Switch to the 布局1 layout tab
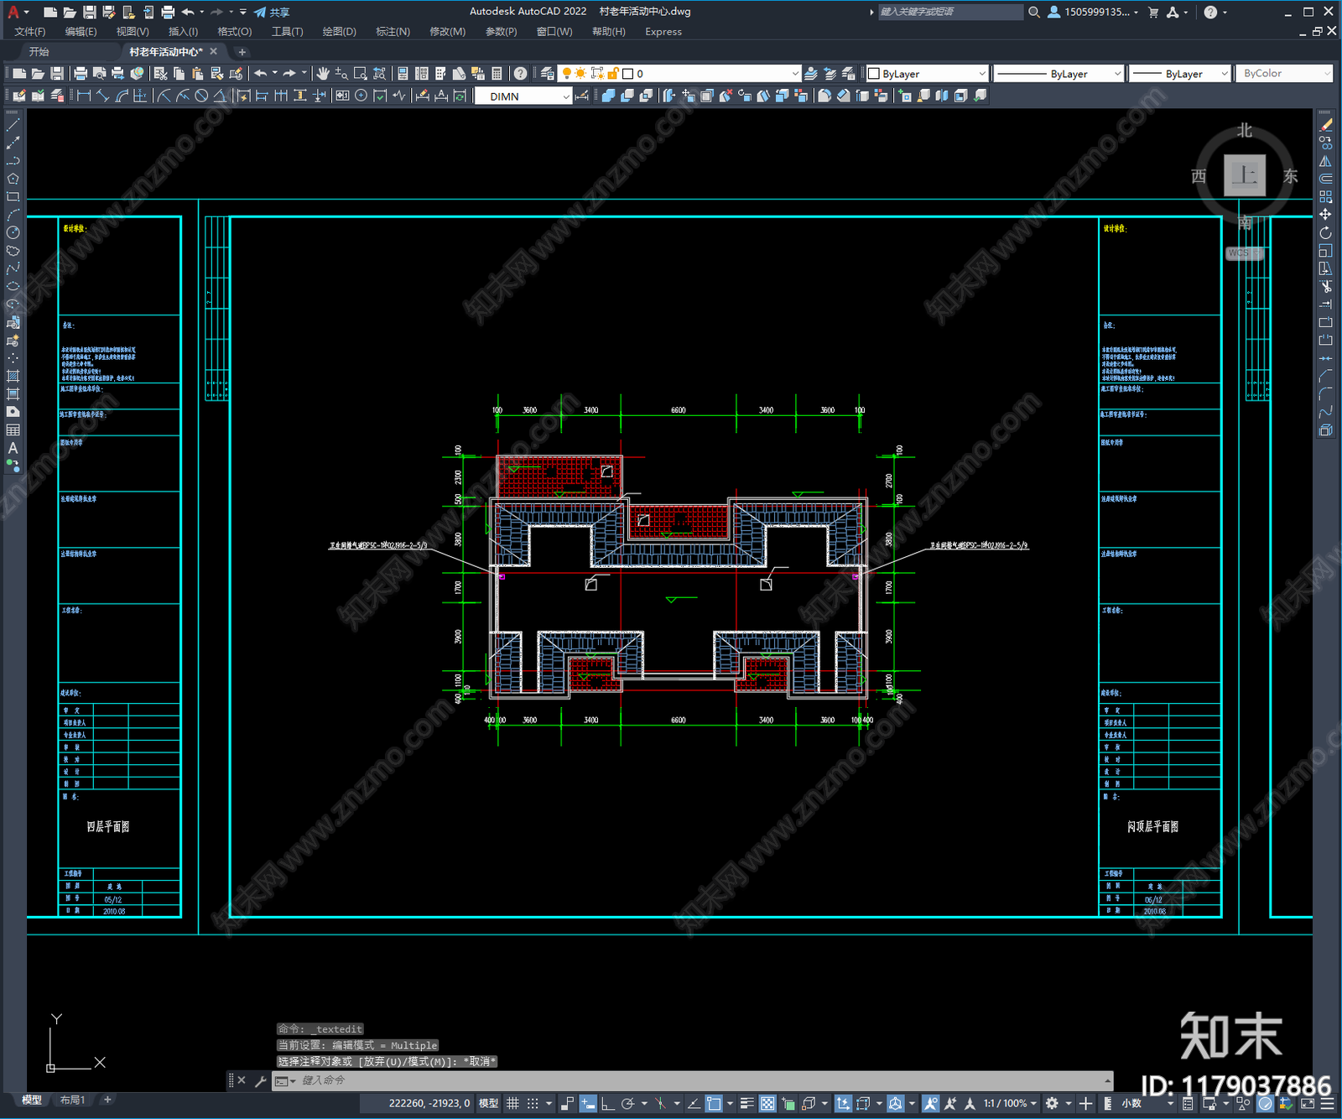The width and height of the screenshot is (1342, 1119). click(x=73, y=1100)
